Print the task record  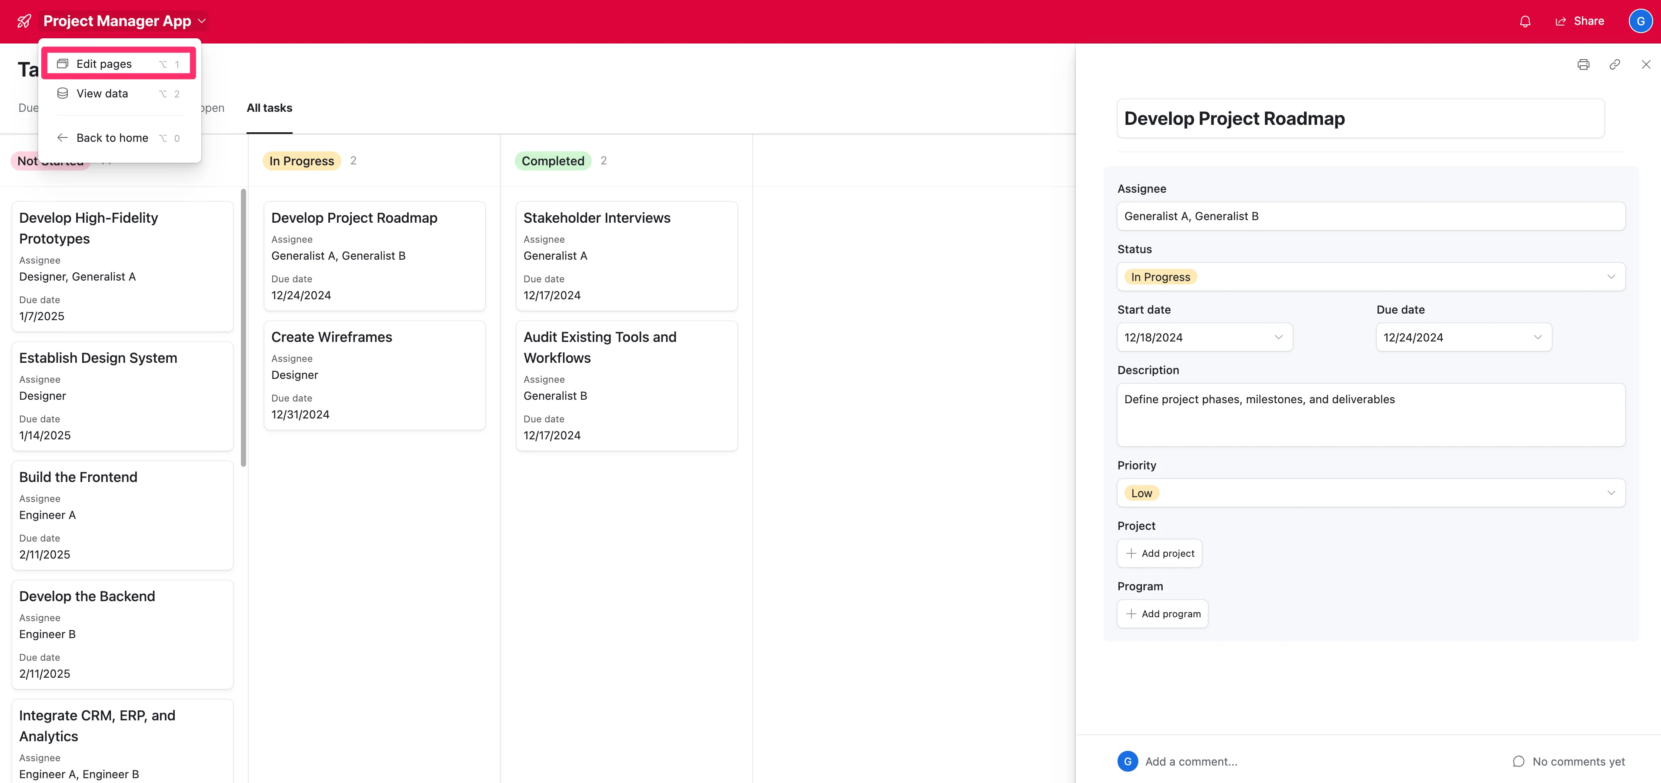(1583, 64)
